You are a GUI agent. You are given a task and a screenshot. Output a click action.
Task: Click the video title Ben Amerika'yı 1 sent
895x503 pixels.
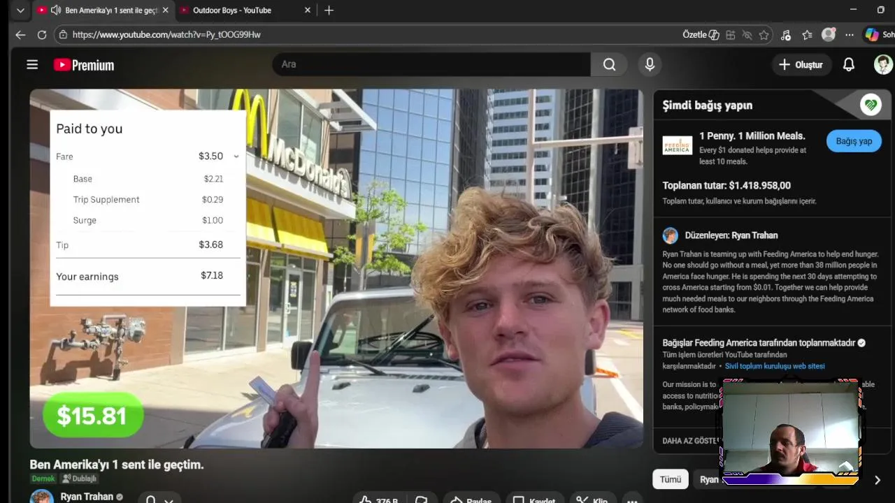coord(117,465)
